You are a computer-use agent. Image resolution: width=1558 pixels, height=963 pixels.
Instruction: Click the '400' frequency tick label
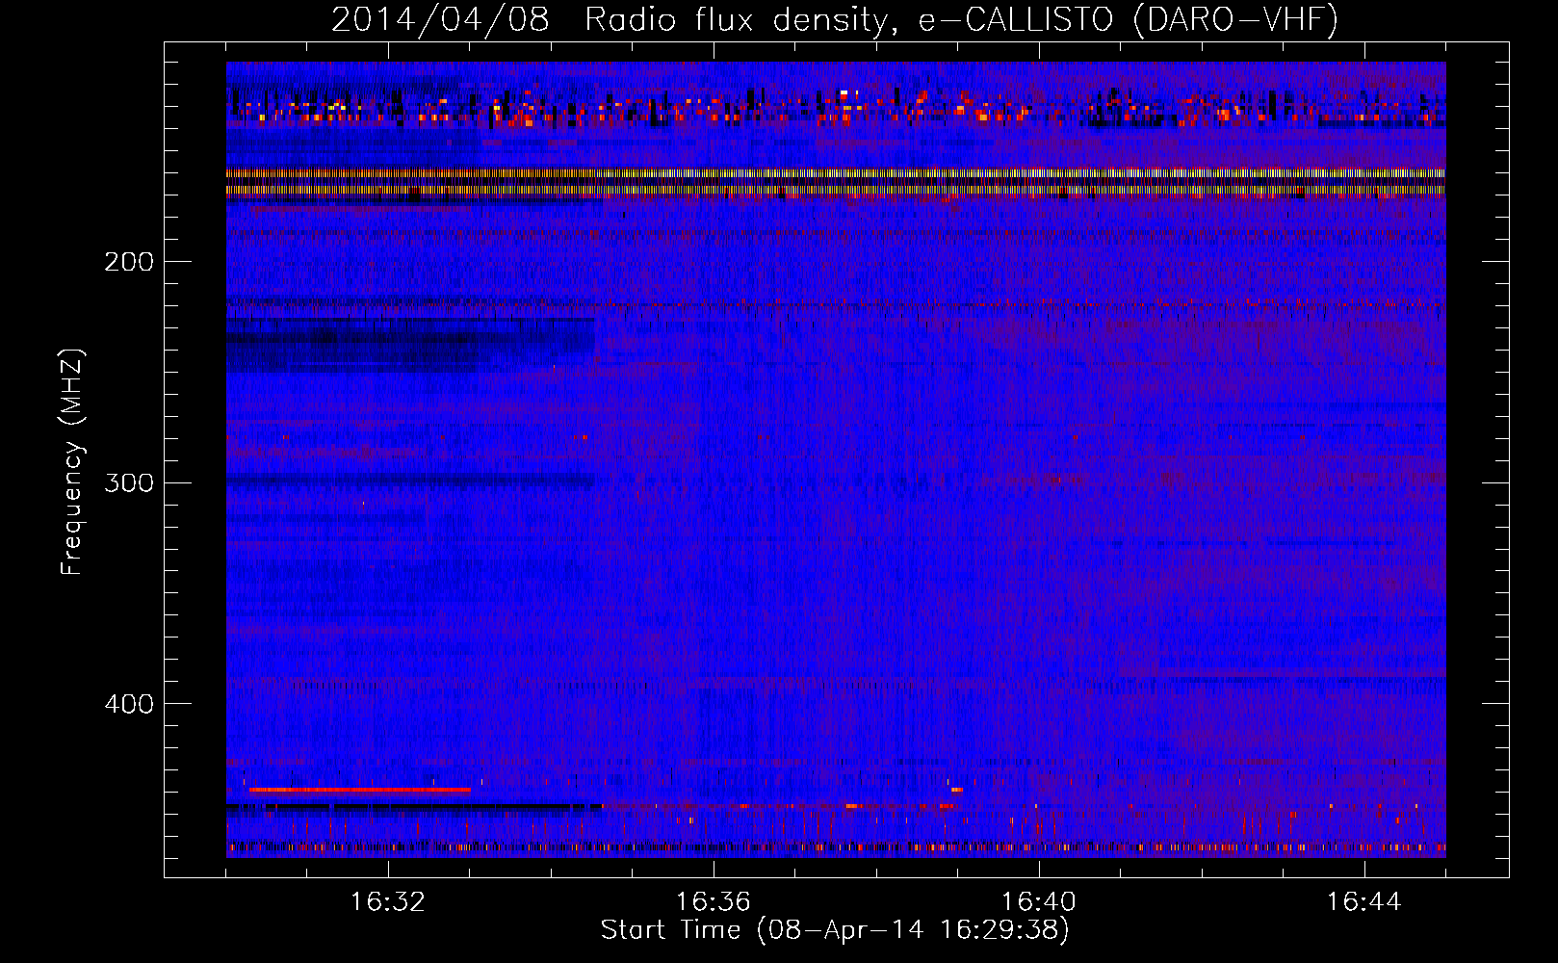pos(129,704)
